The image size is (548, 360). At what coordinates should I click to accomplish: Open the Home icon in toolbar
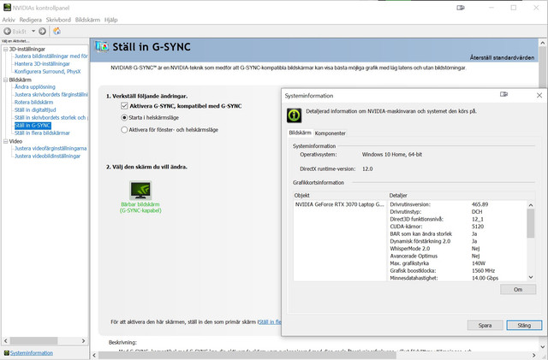pos(57,31)
